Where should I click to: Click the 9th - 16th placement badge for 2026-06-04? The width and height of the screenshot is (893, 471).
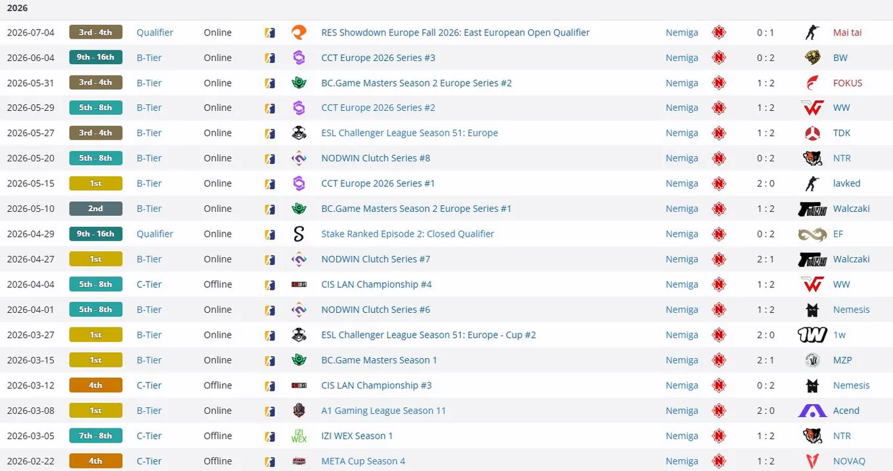pos(96,57)
